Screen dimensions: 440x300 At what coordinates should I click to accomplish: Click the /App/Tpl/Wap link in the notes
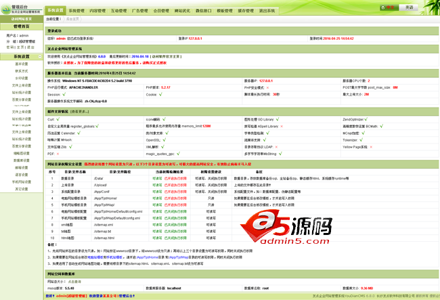point(178,257)
